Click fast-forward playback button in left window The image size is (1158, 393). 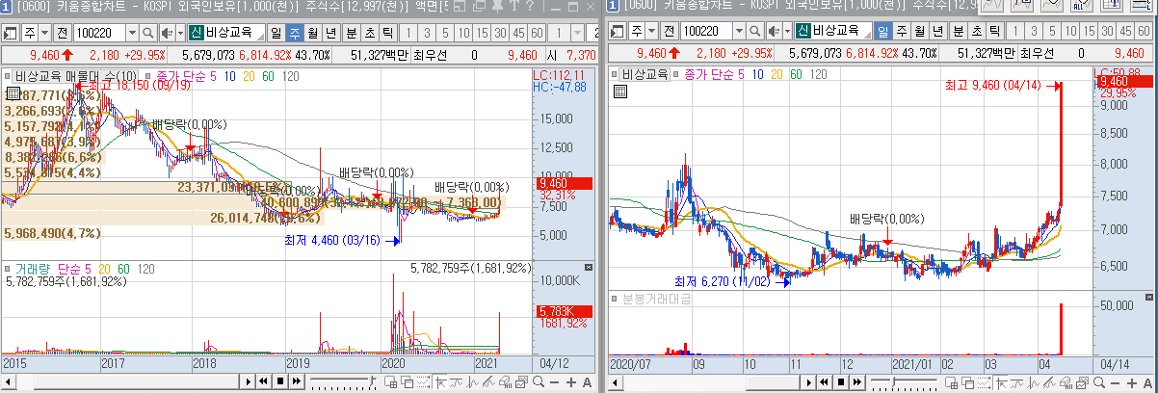(297, 382)
